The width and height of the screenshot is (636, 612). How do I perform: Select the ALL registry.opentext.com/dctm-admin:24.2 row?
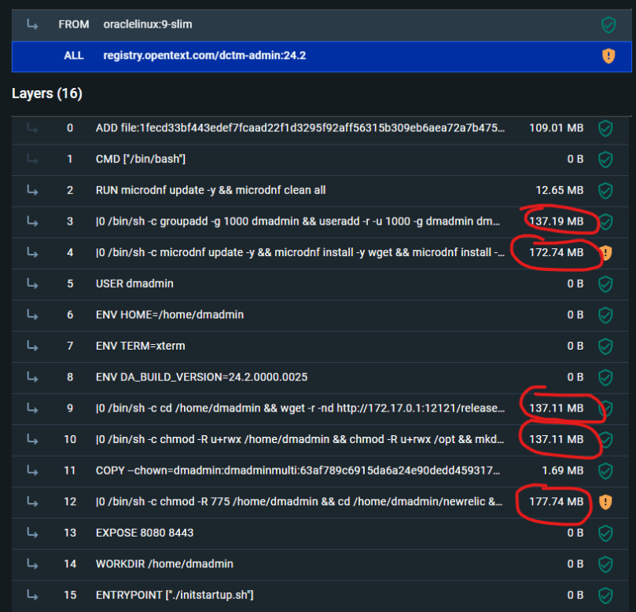point(322,57)
